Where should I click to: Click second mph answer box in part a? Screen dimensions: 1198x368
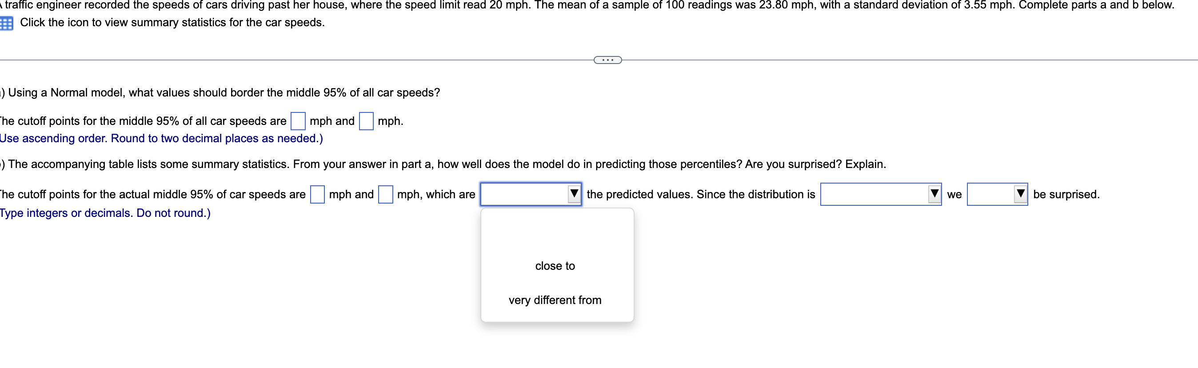coord(367,121)
